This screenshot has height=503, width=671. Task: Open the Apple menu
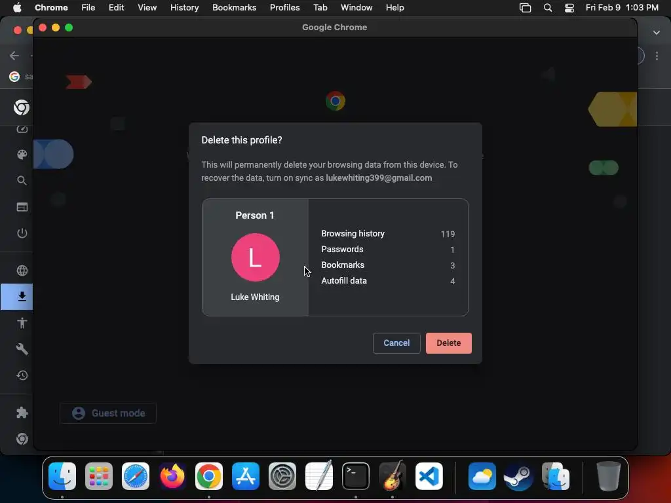point(17,8)
